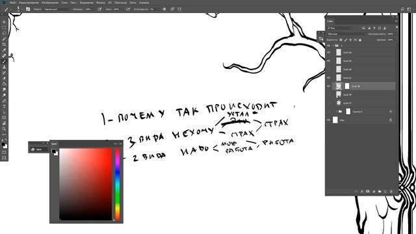This screenshot has height=234, width=416.
Task: Select the Healing Brush tool
Action: click(x=4, y=56)
